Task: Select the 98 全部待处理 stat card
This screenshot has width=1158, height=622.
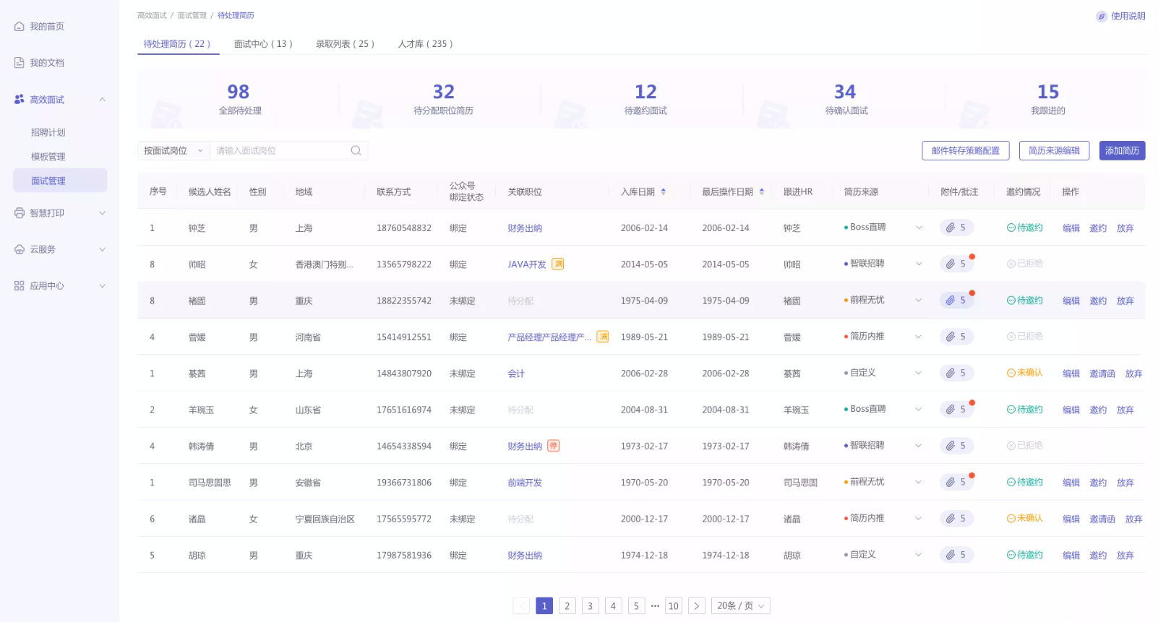Action: (x=239, y=99)
